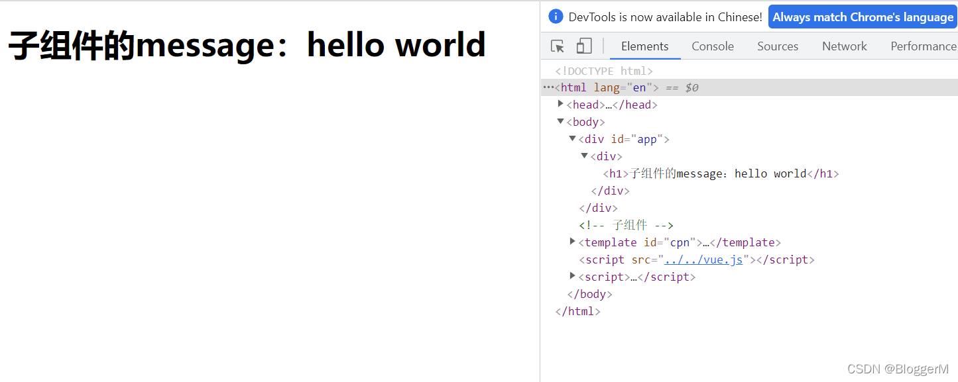Select the closing </html> tag line
Screen dimensions: 958x382
(x=578, y=311)
